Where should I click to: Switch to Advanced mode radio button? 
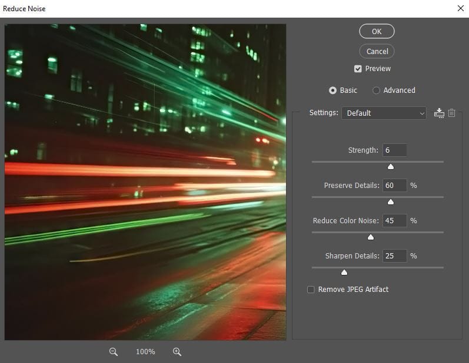pyautogui.click(x=376, y=90)
